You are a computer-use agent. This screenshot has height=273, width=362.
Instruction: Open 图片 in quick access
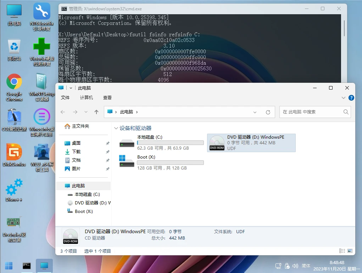(76, 169)
